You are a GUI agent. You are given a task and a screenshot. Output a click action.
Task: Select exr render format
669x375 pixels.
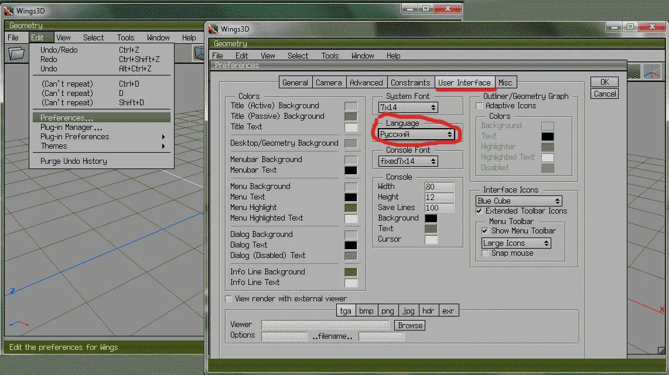click(x=448, y=311)
